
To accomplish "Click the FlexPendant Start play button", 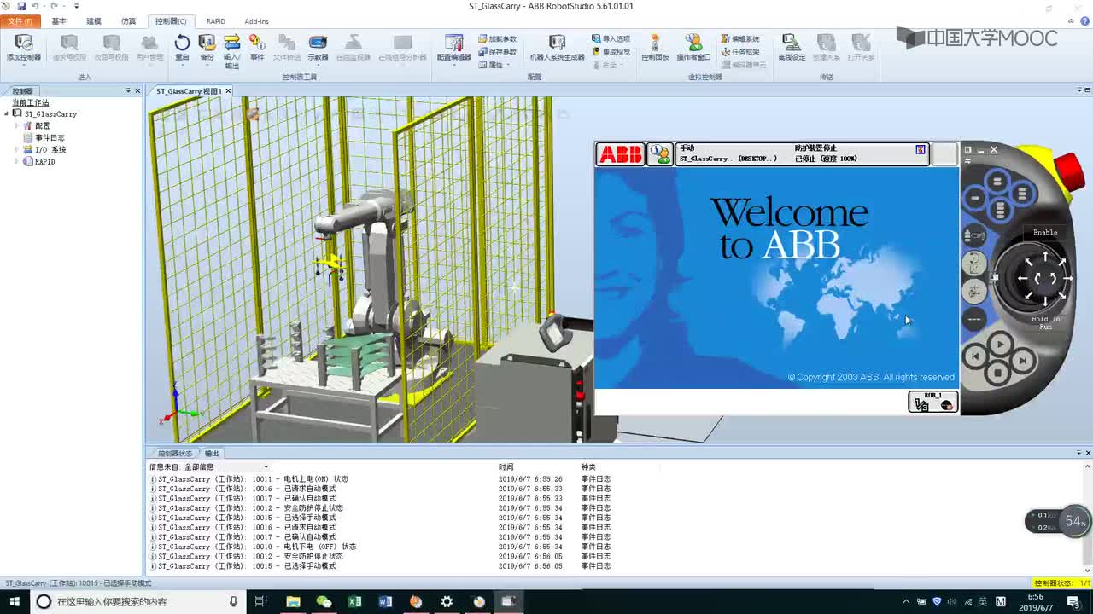I will click(1000, 345).
